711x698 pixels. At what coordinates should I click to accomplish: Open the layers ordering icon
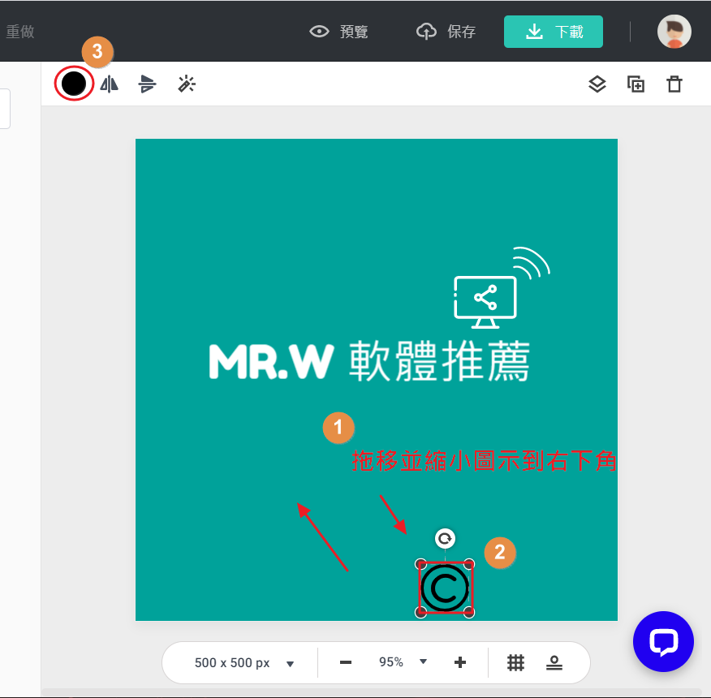click(x=597, y=84)
